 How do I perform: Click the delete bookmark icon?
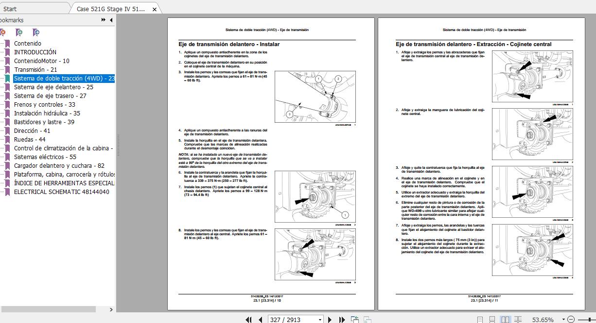pyautogui.click(x=2, y=32)
